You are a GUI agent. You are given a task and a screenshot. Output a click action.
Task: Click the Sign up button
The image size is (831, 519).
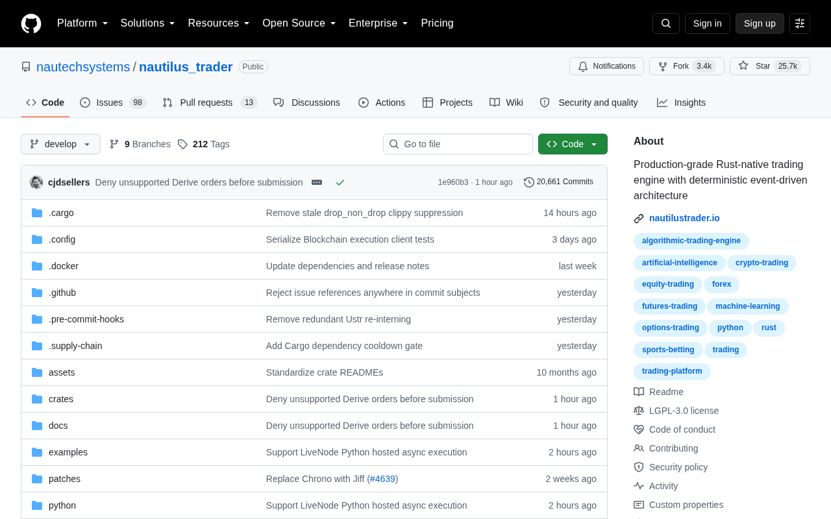point(760,23)
